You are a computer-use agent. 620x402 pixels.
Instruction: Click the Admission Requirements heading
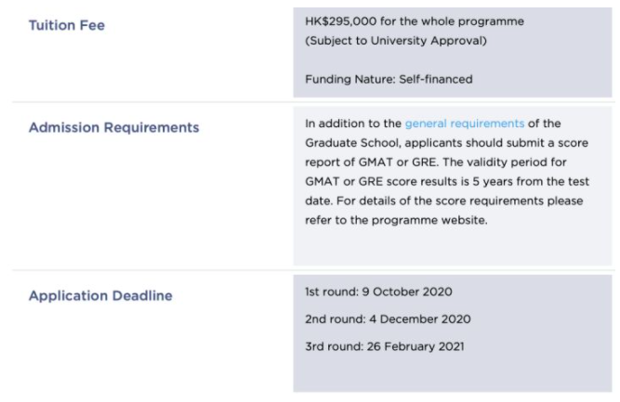[114, 127]
